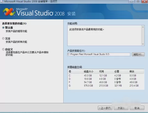This screenshot has width=148, height=113.
Task: Click the 54.7 GB disk size cell
Action: tap(88, 82)
